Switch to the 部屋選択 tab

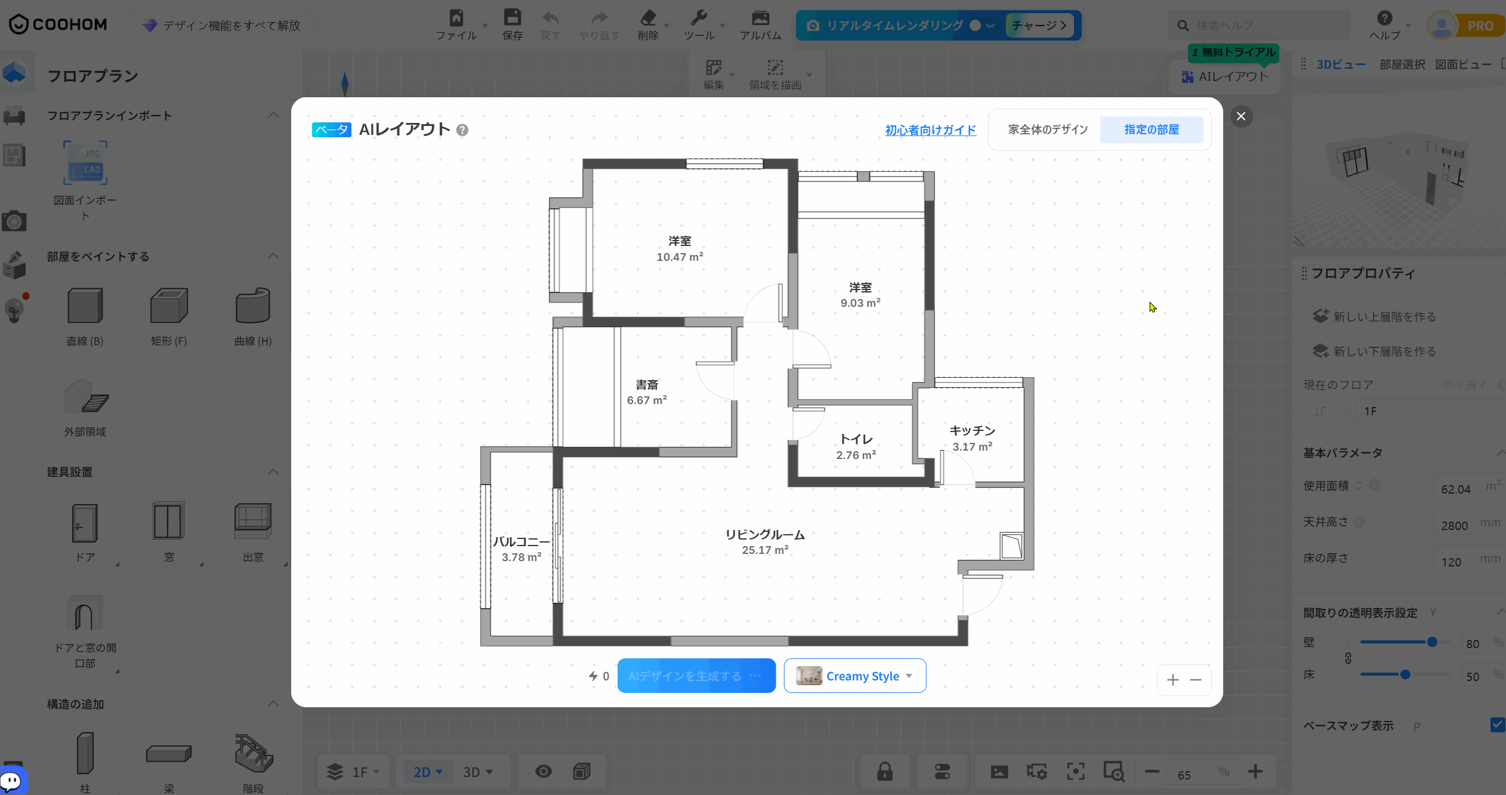pyautogui.click(x=1402, y=64)
